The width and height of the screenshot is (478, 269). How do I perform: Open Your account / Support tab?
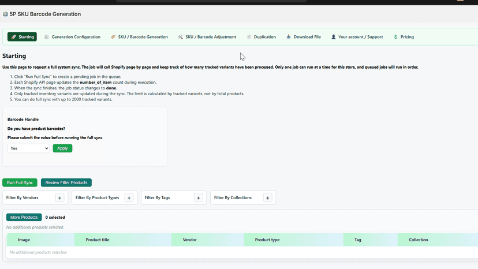(357, 37)
